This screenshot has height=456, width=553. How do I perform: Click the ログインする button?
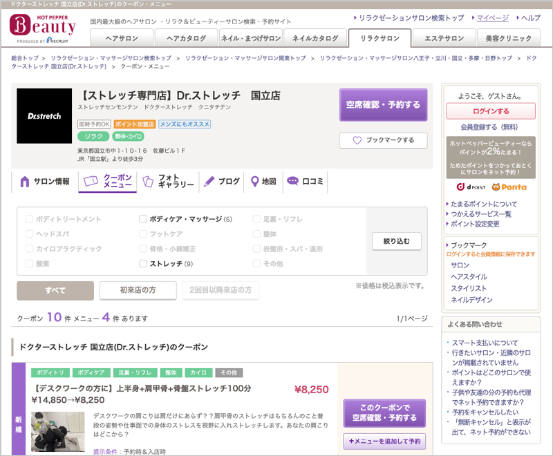coord(491,111)
